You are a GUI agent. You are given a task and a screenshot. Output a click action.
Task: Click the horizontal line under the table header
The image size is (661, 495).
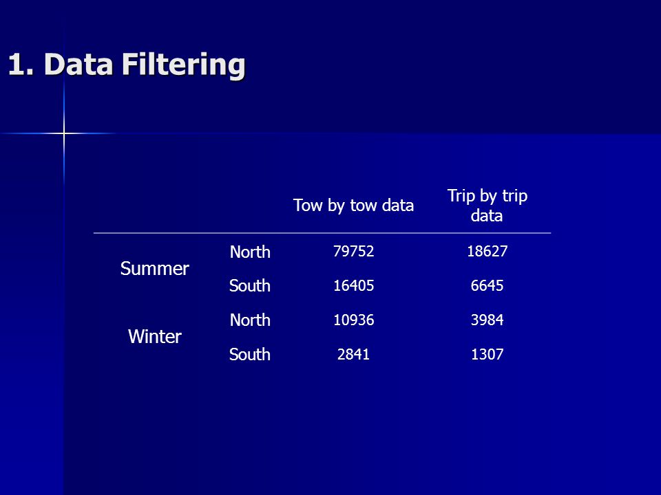(322, 233)
